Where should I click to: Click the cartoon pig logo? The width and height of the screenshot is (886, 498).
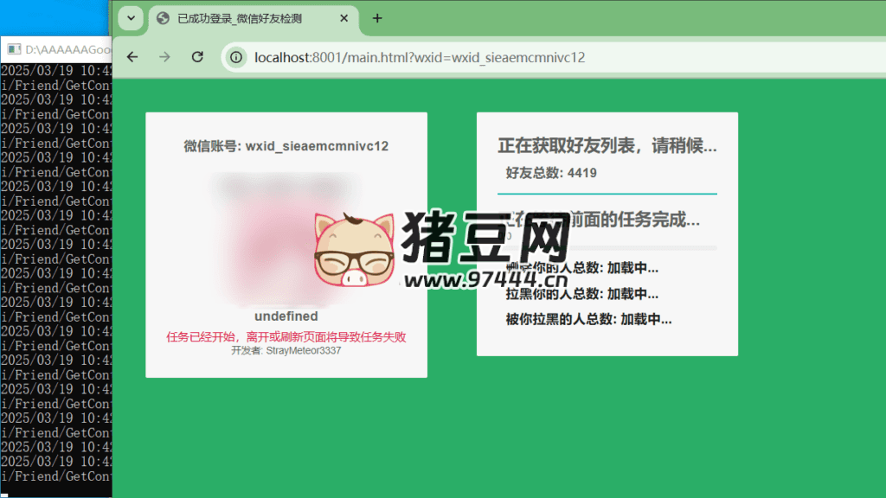tap(352, 252)
